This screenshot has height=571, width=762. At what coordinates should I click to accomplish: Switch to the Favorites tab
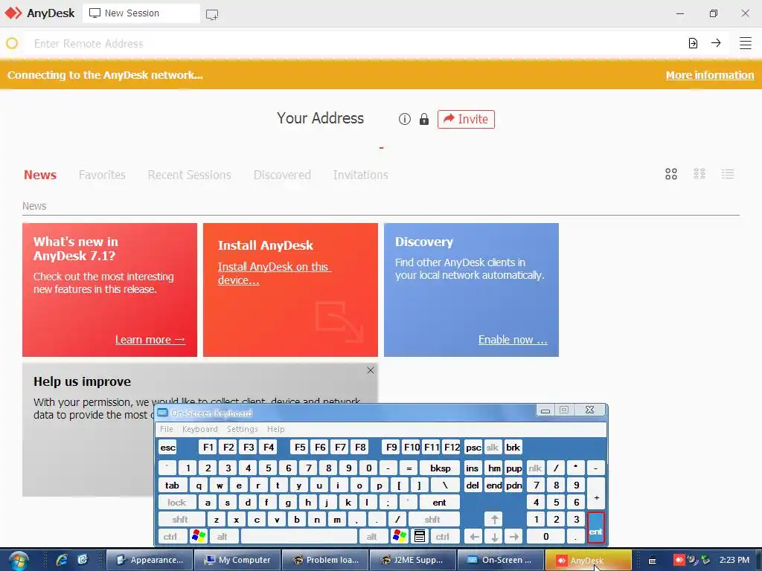(x=102, y=175)
